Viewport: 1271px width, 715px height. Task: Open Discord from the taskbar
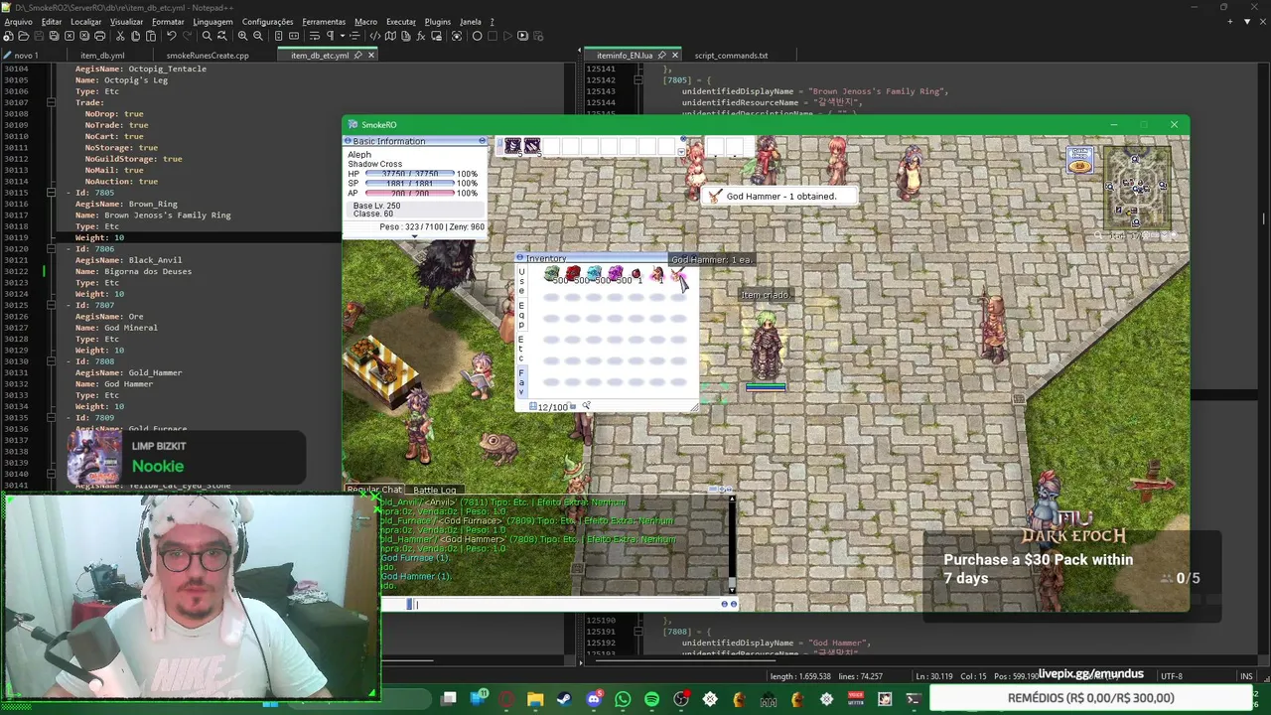(x=594, y=699)
